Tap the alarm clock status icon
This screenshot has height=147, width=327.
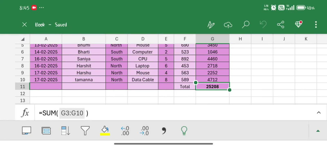[x=273, y=8]
